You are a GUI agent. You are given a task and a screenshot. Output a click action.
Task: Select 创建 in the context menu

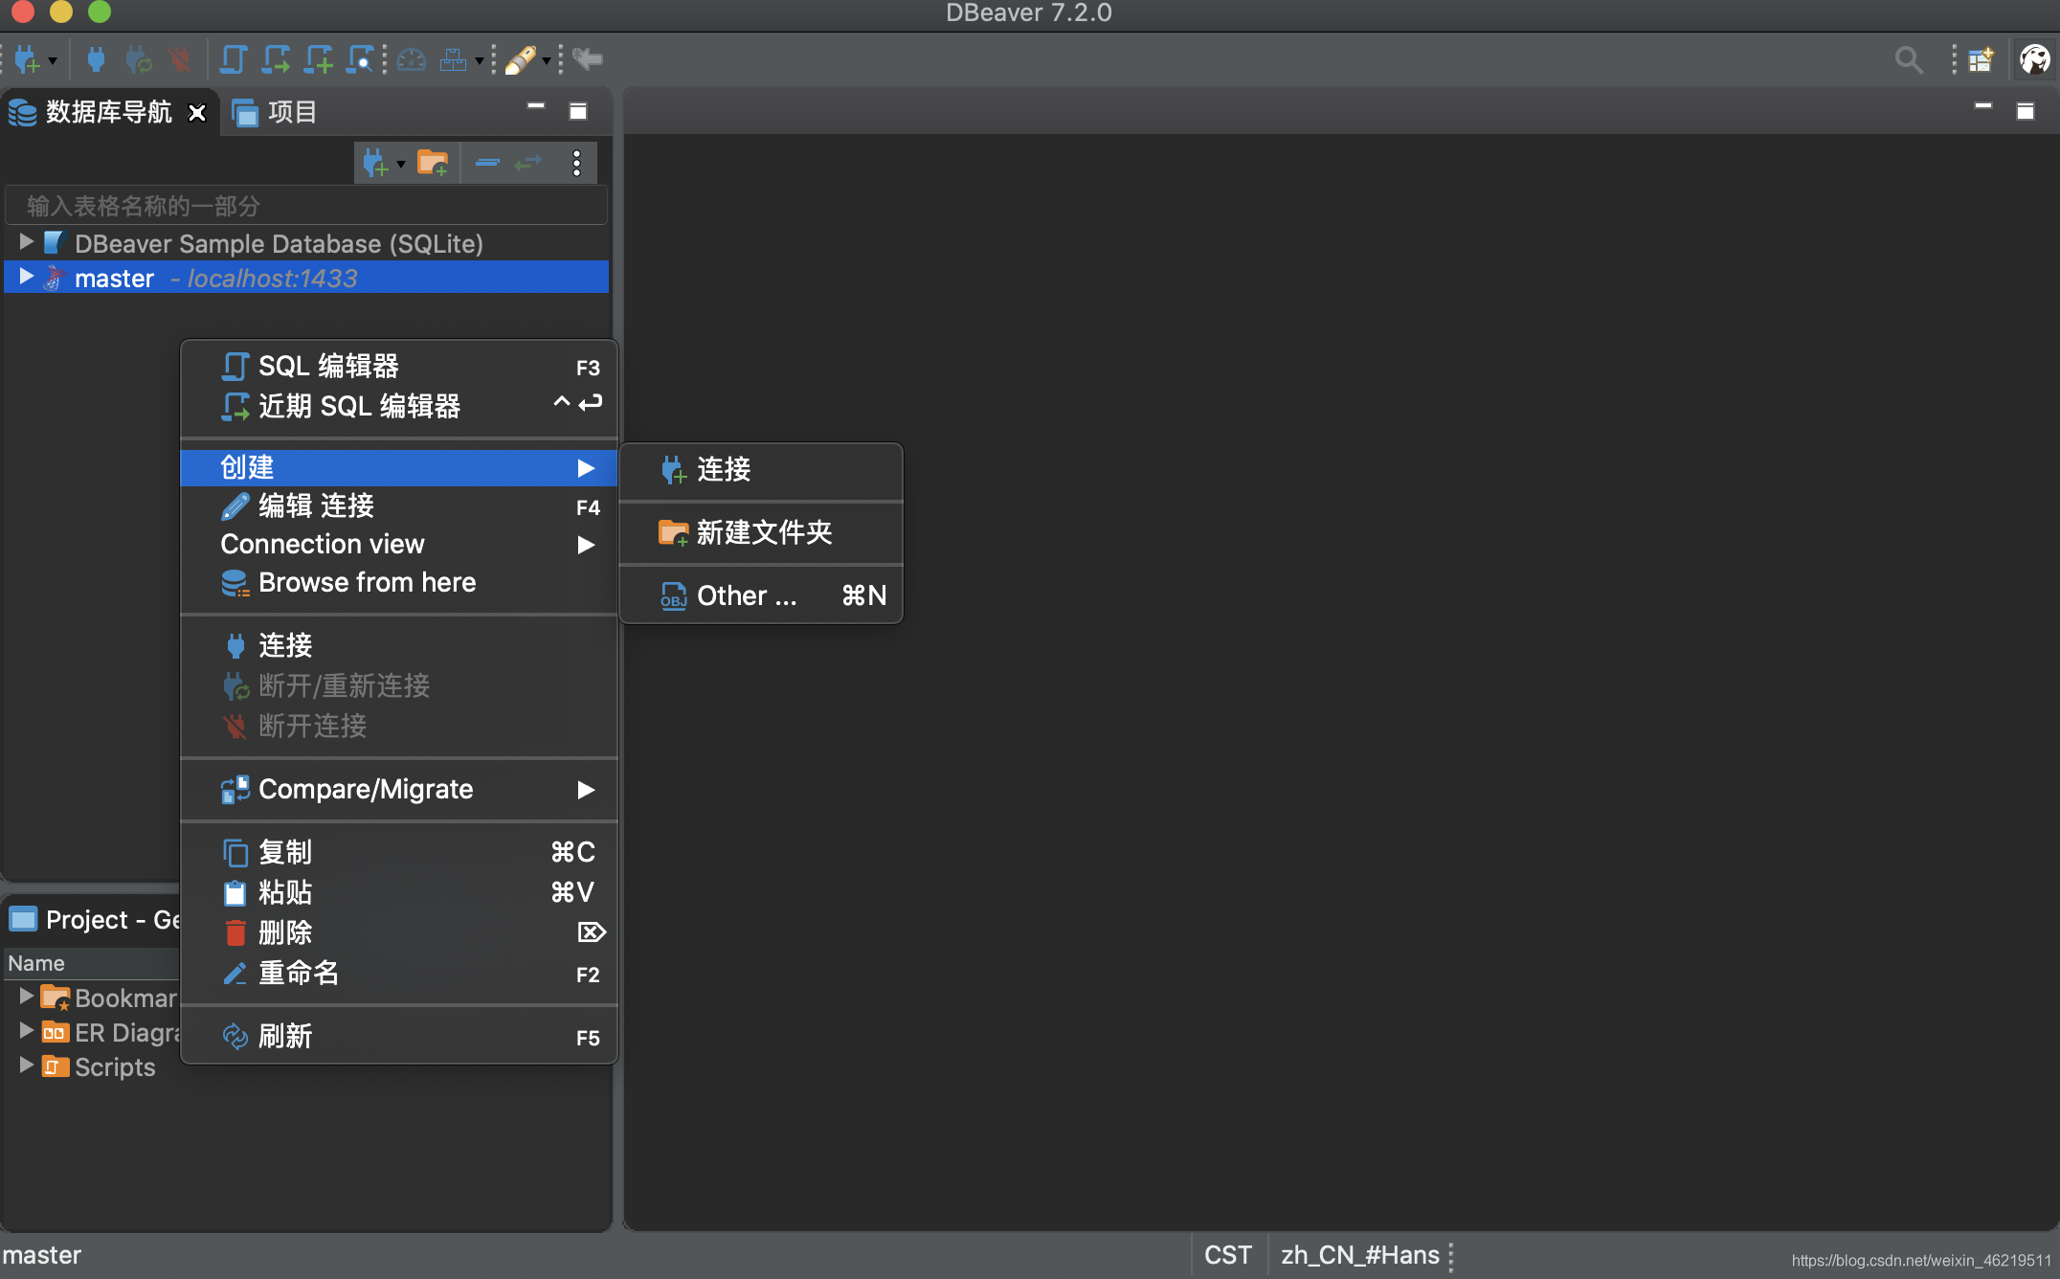tap(399, 467)
